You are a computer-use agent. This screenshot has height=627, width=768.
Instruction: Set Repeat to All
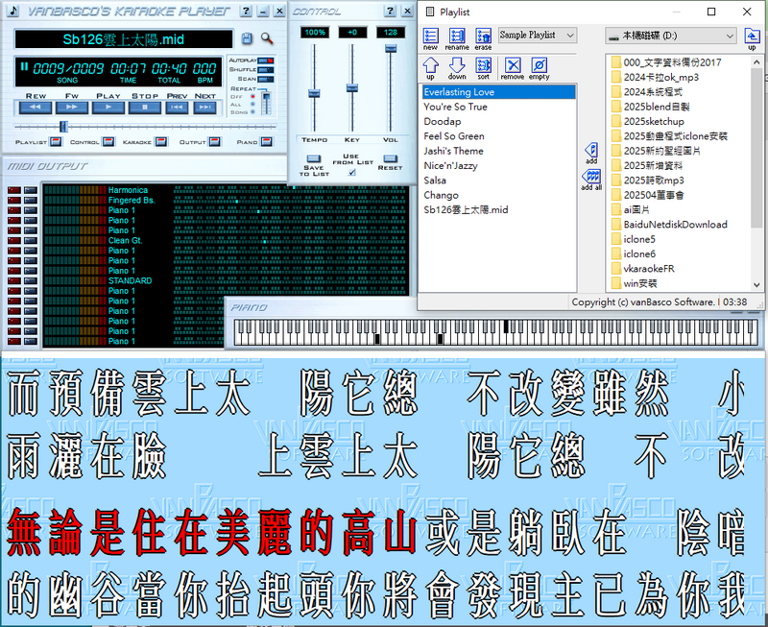tap(252, 105)
